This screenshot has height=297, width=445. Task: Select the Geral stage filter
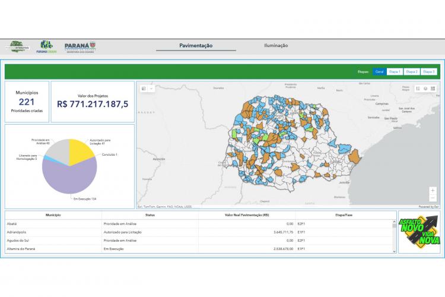(x=379, y=72)
